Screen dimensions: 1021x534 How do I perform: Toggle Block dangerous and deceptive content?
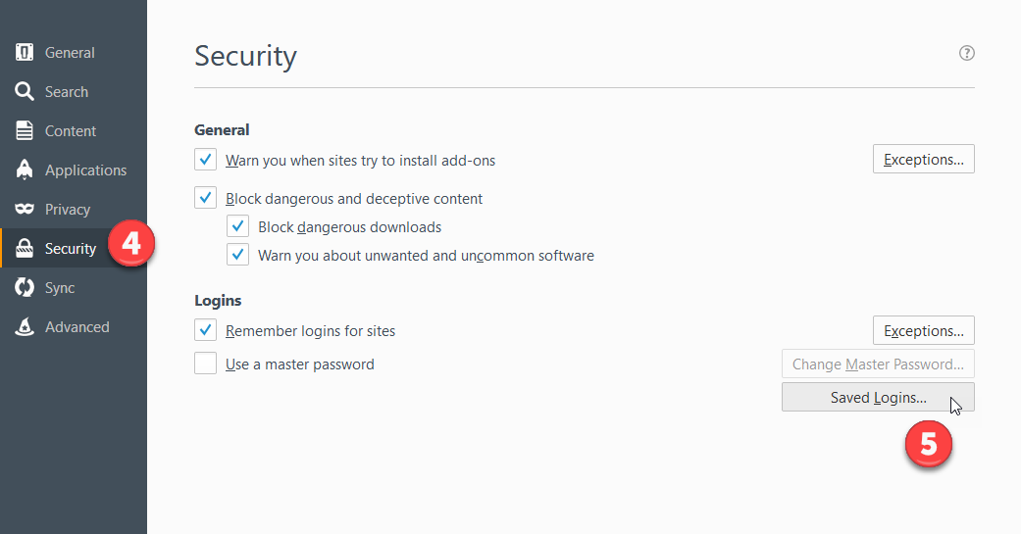tap(205, 198)
